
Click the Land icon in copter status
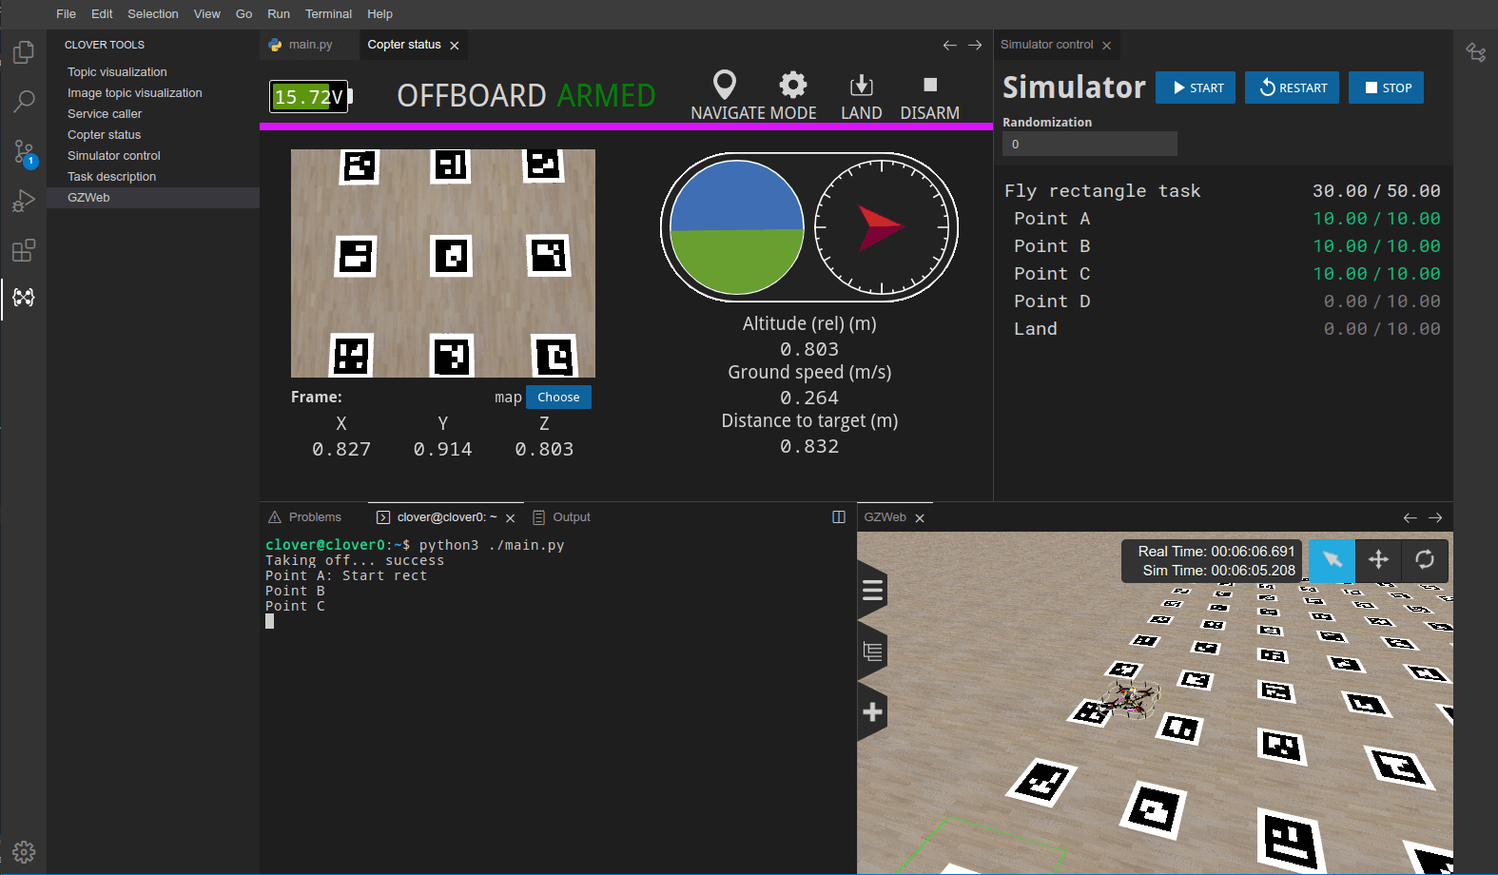coord(861,86)
